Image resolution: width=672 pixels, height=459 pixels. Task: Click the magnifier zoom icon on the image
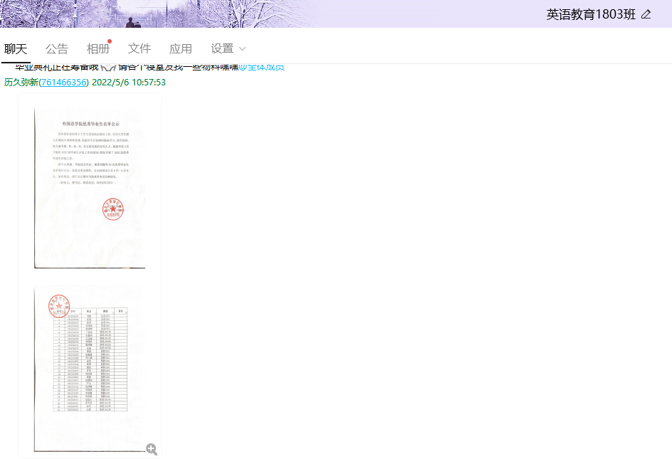click(x=151, y=448)
